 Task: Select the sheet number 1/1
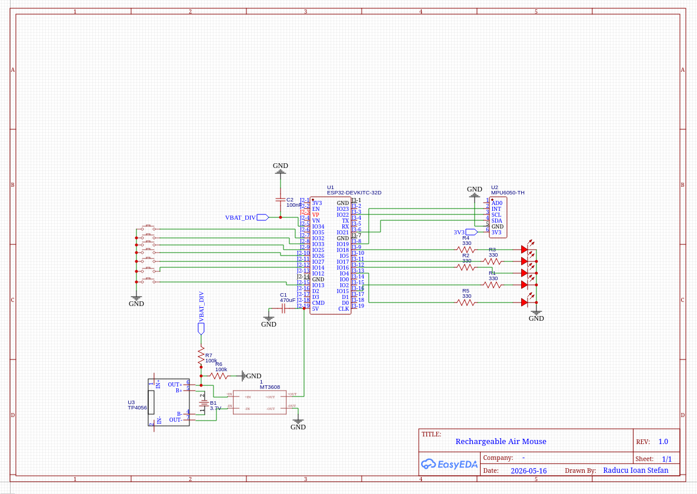[667, 459]
